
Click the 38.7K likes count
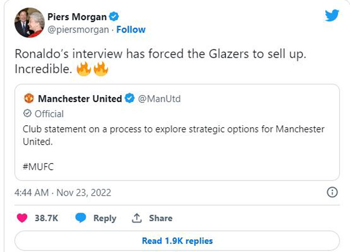point(46,218)
